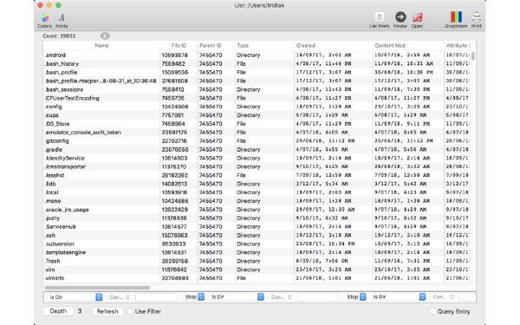Select the .config directory row
The height and width of the screenshot is (325, 520).
click(x=257, y=107)
